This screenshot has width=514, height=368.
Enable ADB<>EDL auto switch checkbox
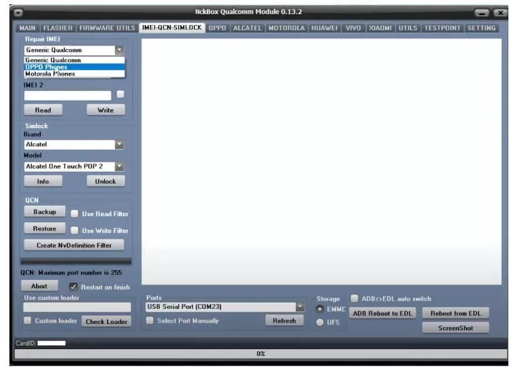(354, 298)
